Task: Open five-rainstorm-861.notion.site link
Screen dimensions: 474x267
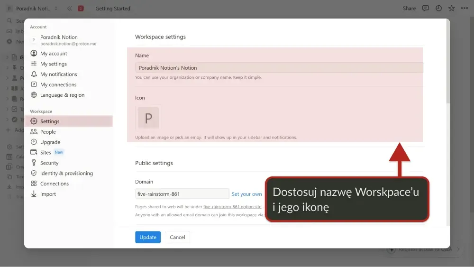Action: pos(232,207)
